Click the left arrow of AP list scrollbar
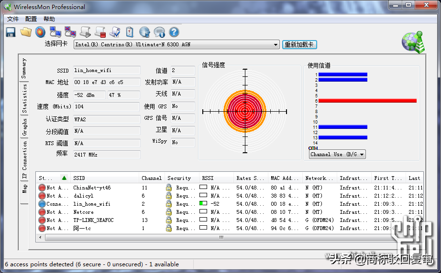Image resolution: width=441 pixels, height=273 pixels. tap(41, 237)
